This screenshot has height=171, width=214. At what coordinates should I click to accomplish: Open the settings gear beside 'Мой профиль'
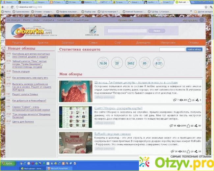201,20
